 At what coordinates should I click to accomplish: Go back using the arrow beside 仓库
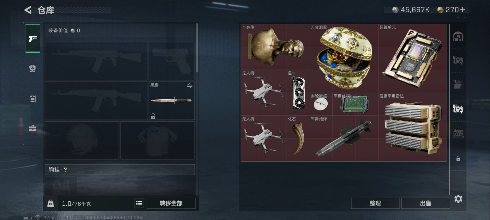pos(28,10)
